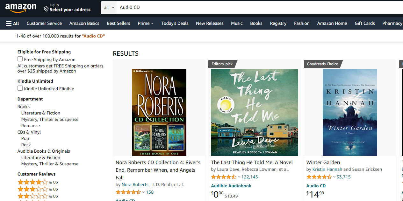
Task: Open Nora Roberts CD Collection star rating
Action: click(128, 192)
